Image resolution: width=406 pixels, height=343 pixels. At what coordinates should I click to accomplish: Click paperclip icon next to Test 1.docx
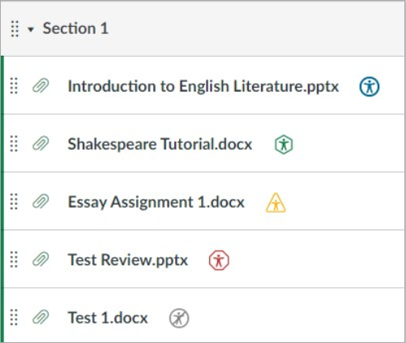(41, 317)
